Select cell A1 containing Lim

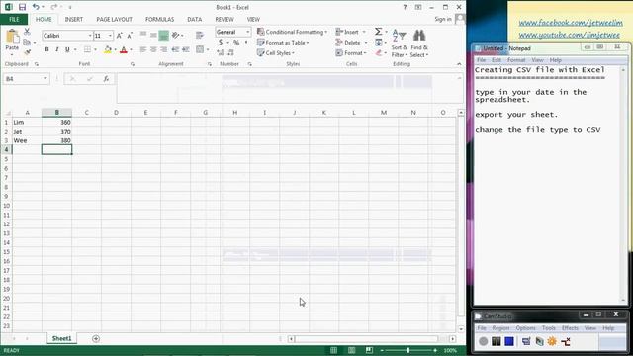[27, 122]
